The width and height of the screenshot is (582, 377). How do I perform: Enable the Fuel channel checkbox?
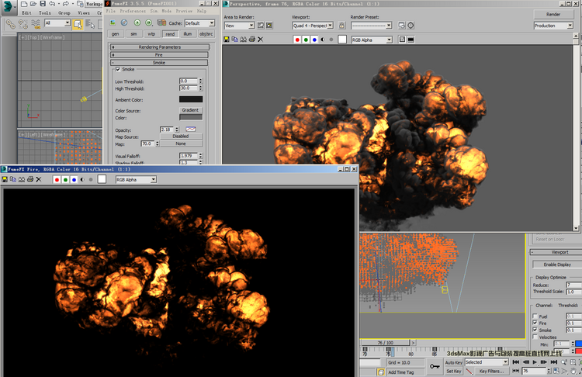click(x=535, y=316)
